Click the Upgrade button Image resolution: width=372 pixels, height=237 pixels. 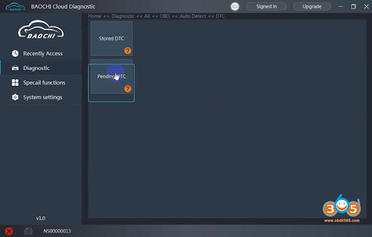(312, 6)
